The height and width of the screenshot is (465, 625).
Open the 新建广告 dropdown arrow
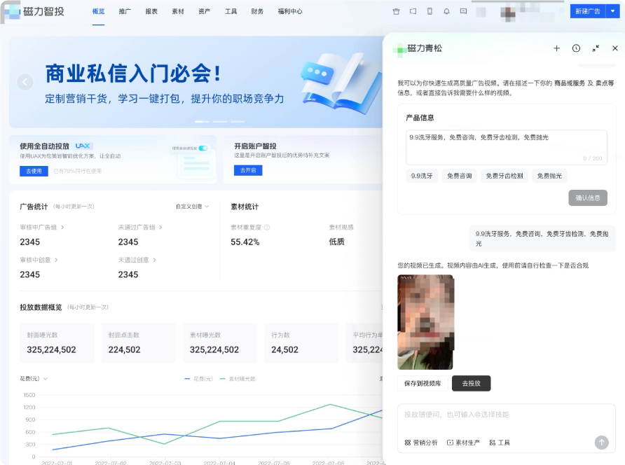click(612, 12)
